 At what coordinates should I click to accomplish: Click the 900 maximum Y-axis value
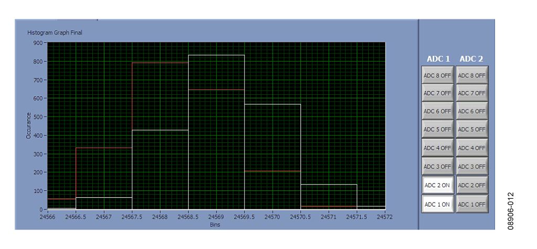click(39, 43)
